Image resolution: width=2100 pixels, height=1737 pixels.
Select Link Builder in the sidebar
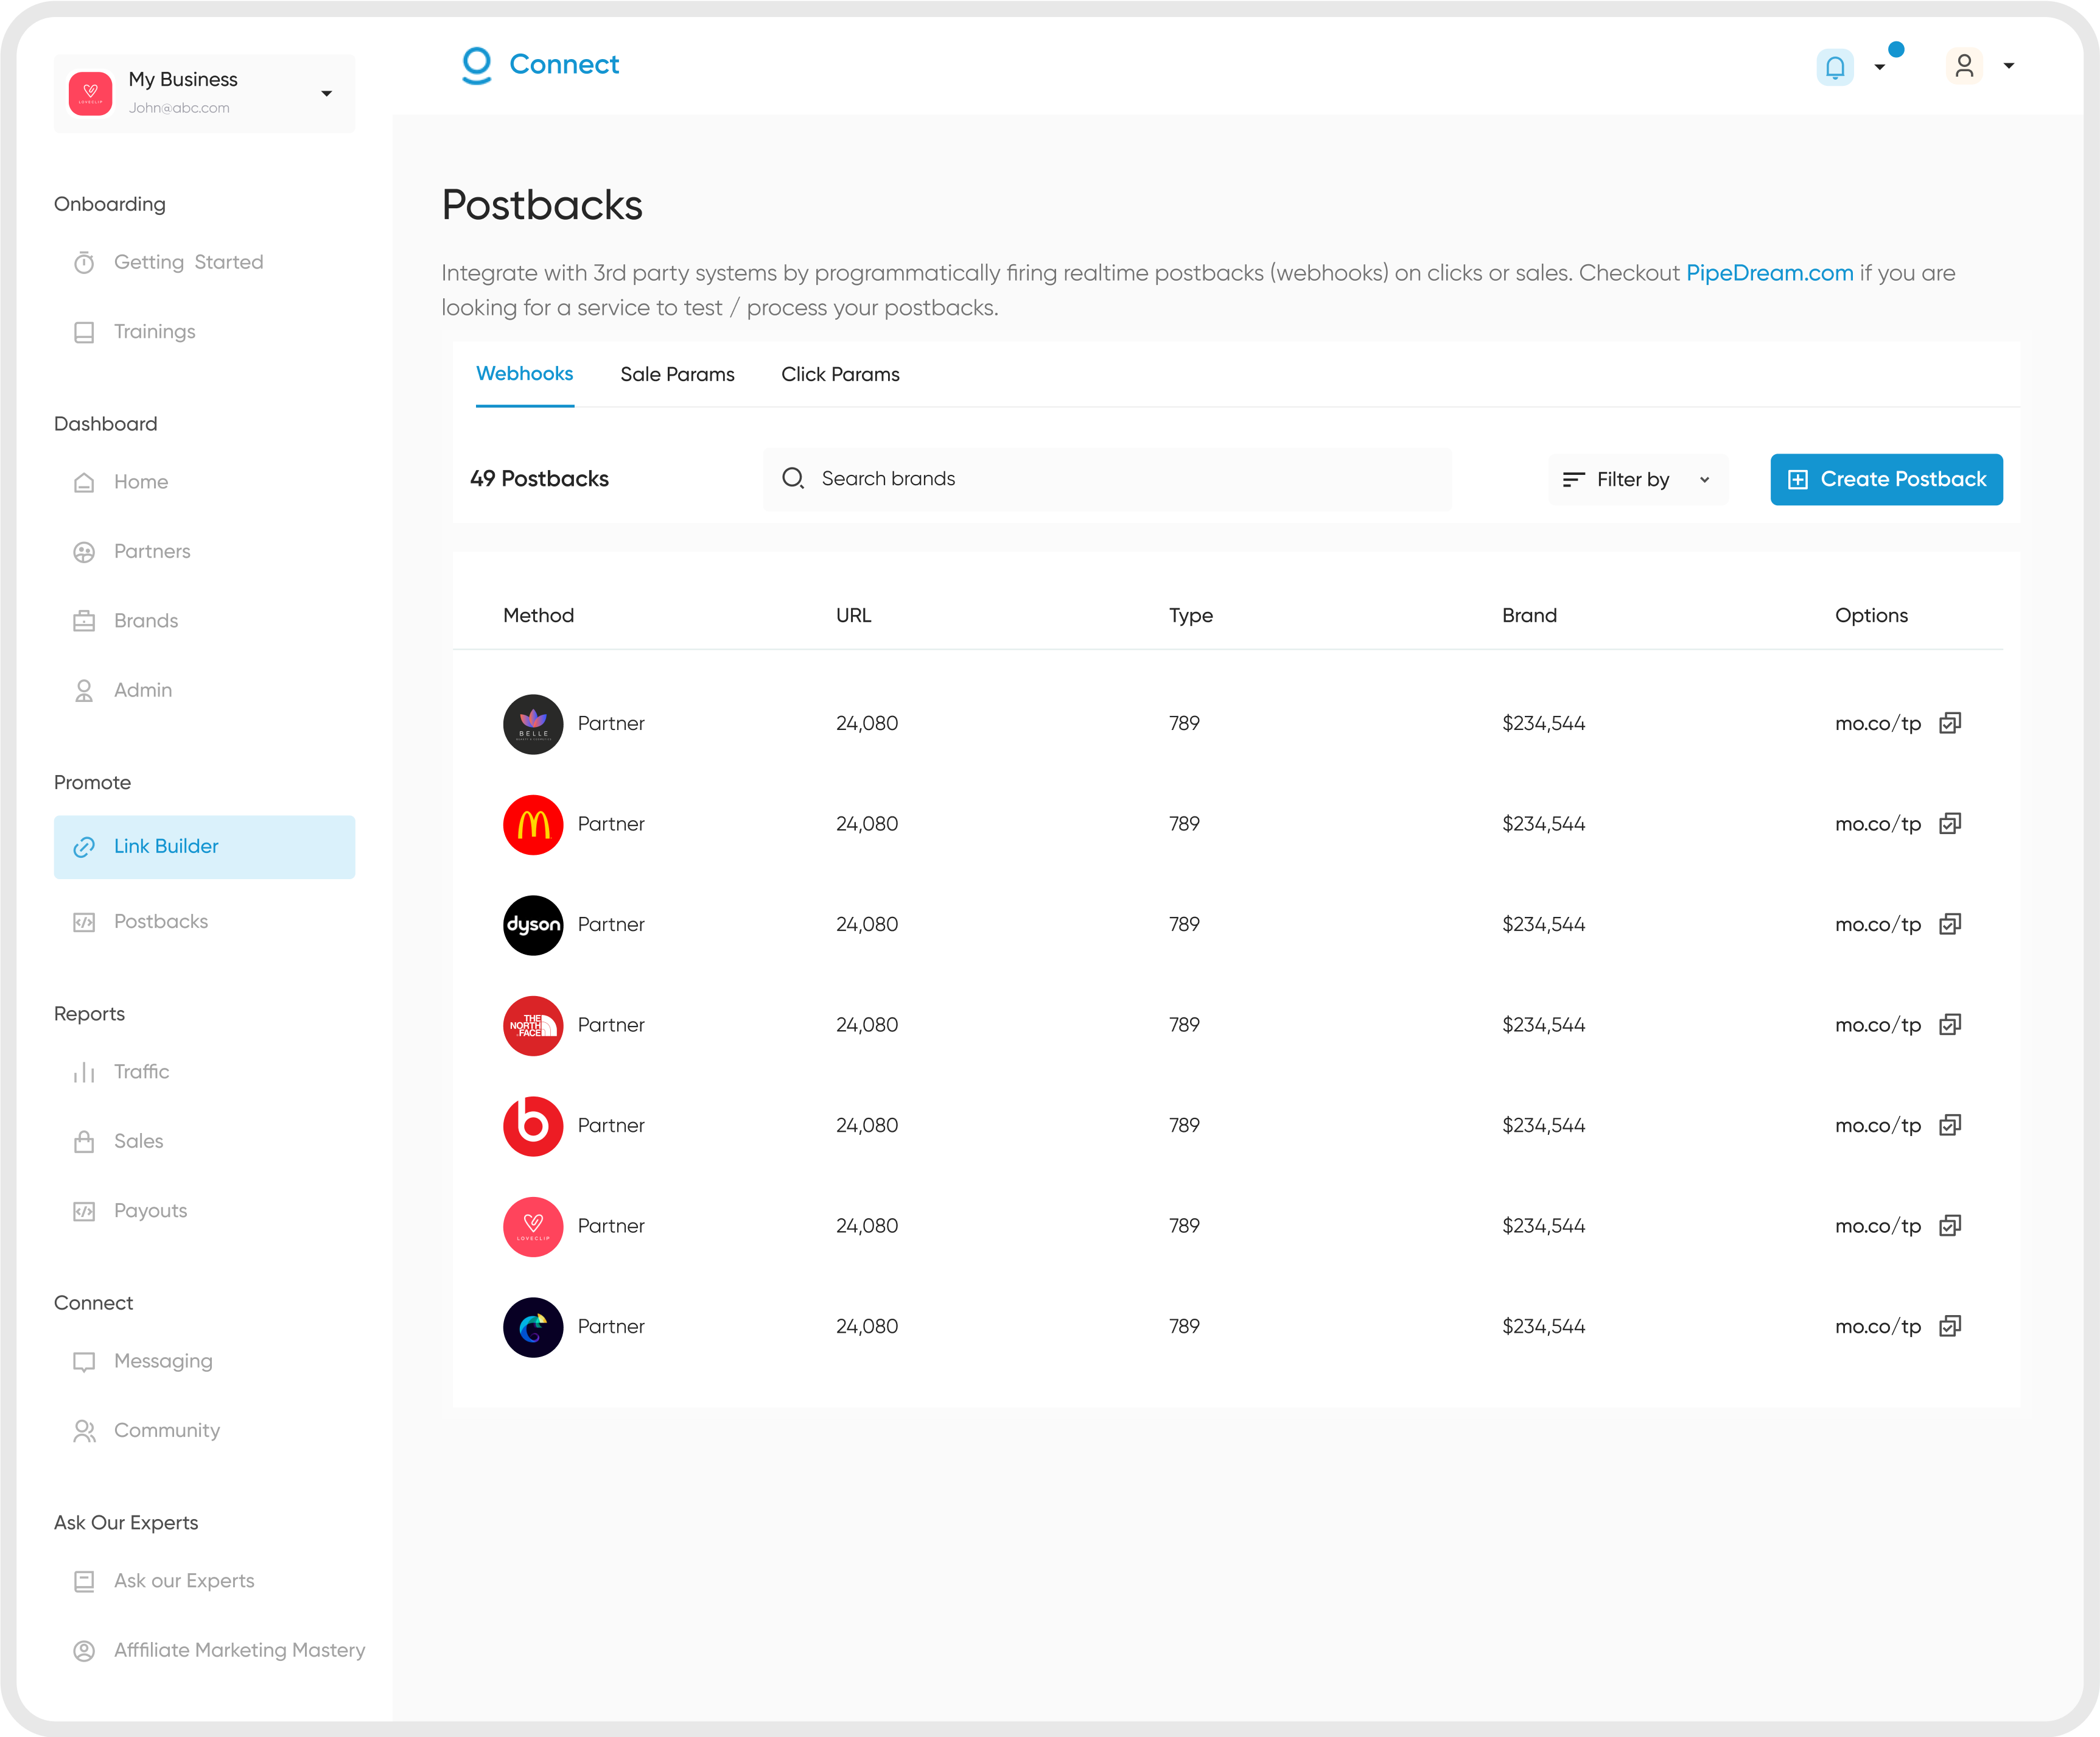point(204,847)
